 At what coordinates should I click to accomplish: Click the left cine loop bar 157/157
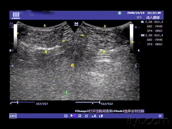click(22, 102)
